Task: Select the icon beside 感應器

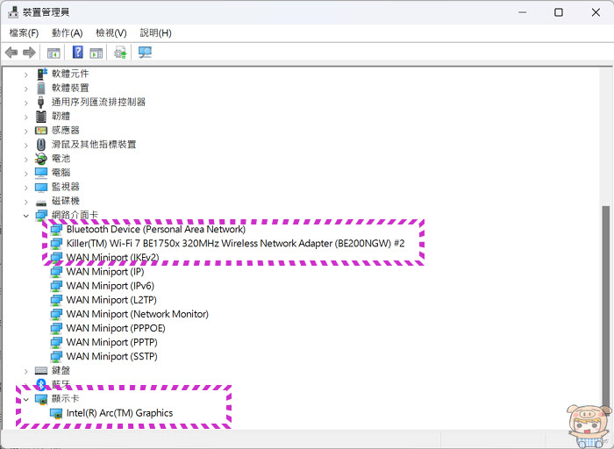Action: (41, 131)
